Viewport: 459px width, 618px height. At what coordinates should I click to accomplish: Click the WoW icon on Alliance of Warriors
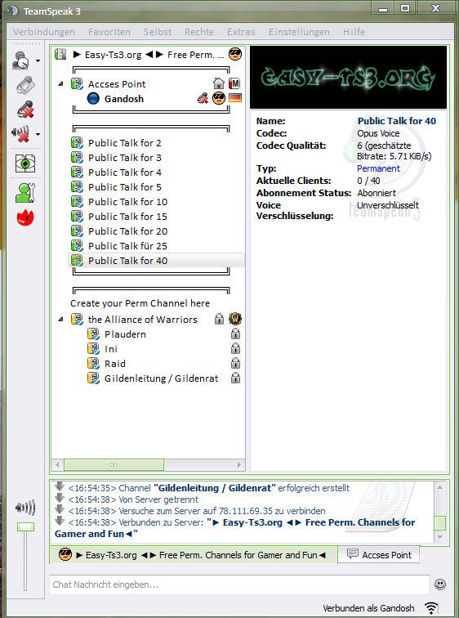(x=235, y=319)
